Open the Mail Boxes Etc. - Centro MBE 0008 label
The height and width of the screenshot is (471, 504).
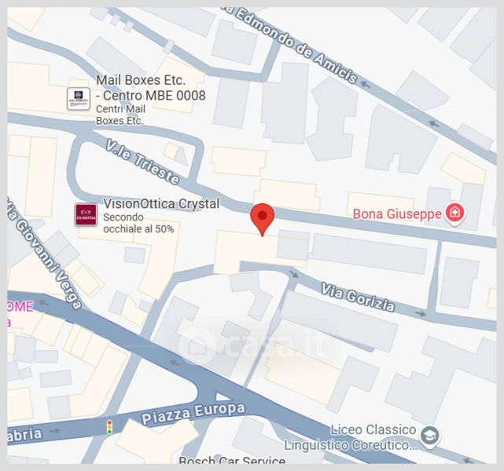[151, 88]
